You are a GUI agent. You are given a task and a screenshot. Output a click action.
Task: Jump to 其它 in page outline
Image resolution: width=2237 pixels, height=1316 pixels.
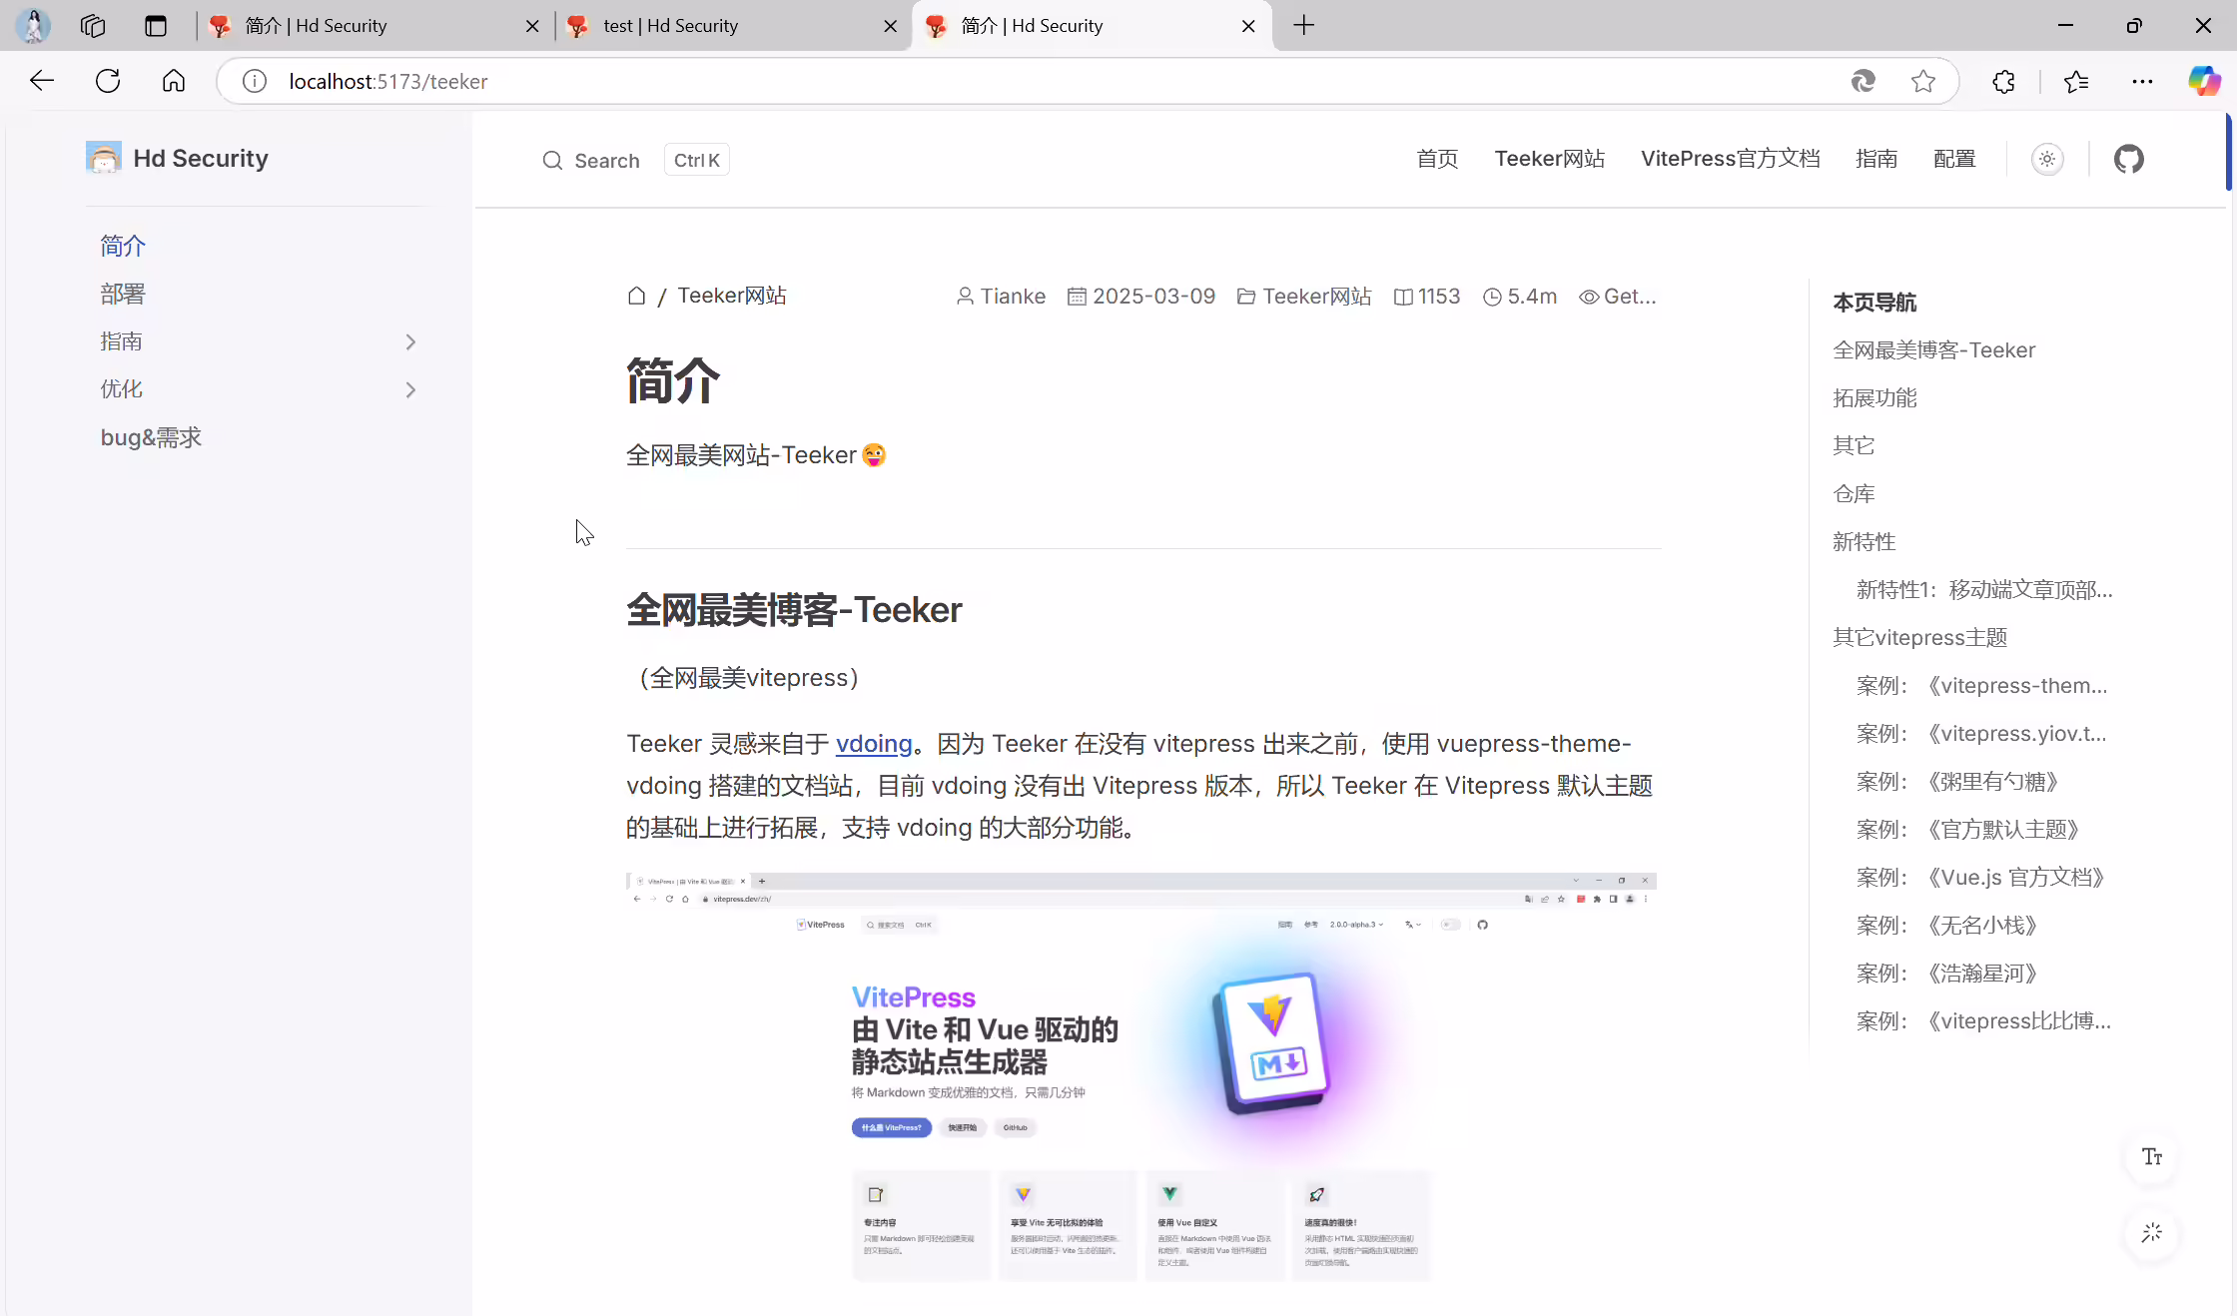point(1854,445)
